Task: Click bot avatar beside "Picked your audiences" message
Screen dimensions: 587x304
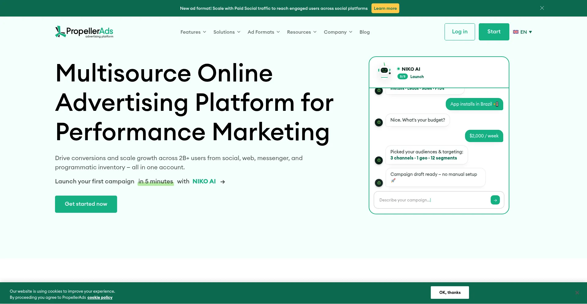Action: 379,160
